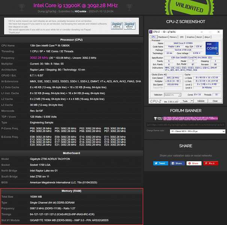
Task: Click the trophy icon left of the title
Action: point(22,6)
